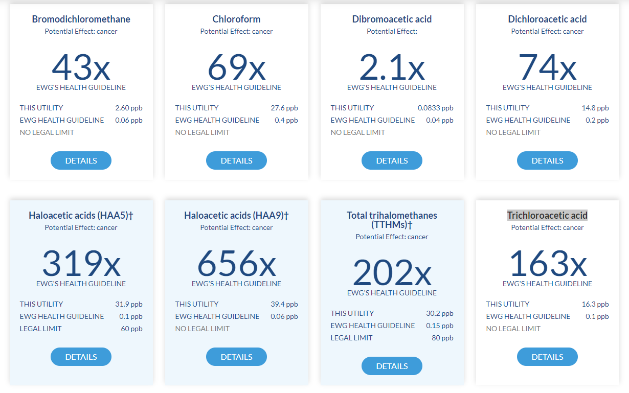The height and width of the screenshot is (393, 629).
Task: Click THIS UTILITY label on the Chloroform card
Action: click(x=197, y=108)
